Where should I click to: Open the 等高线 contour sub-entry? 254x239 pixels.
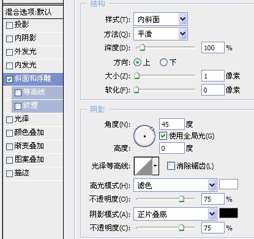34,92
